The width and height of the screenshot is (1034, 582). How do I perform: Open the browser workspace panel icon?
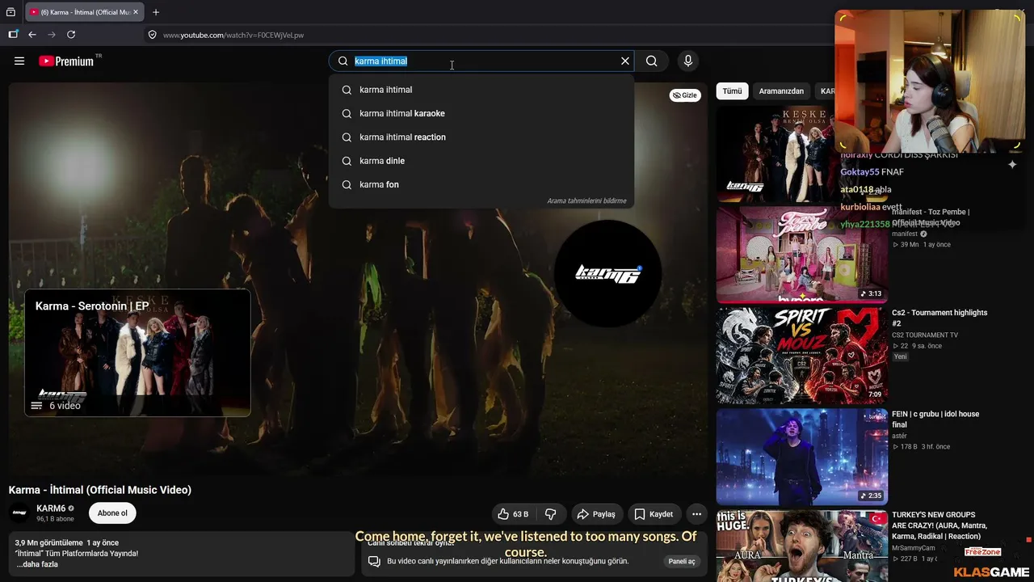coord(13,35)
